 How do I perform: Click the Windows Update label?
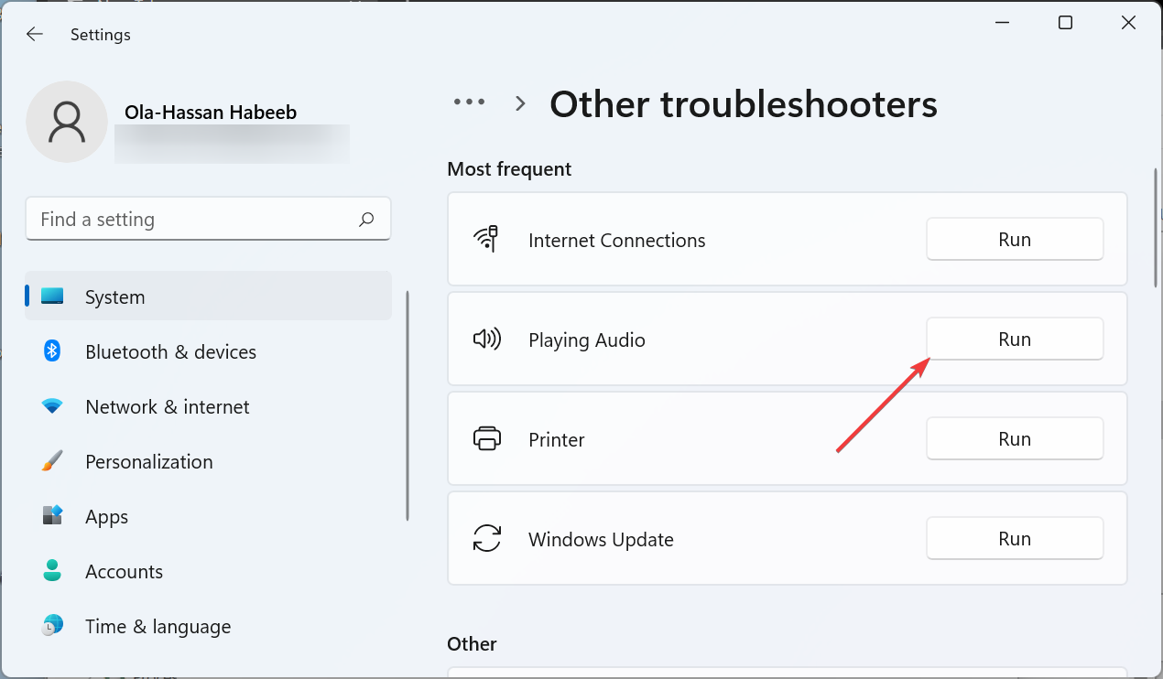(x=601, y=540)
